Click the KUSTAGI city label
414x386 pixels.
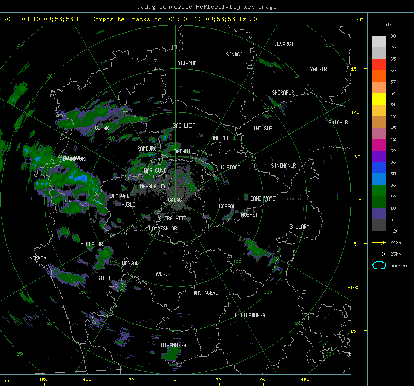tap(230, 168)
